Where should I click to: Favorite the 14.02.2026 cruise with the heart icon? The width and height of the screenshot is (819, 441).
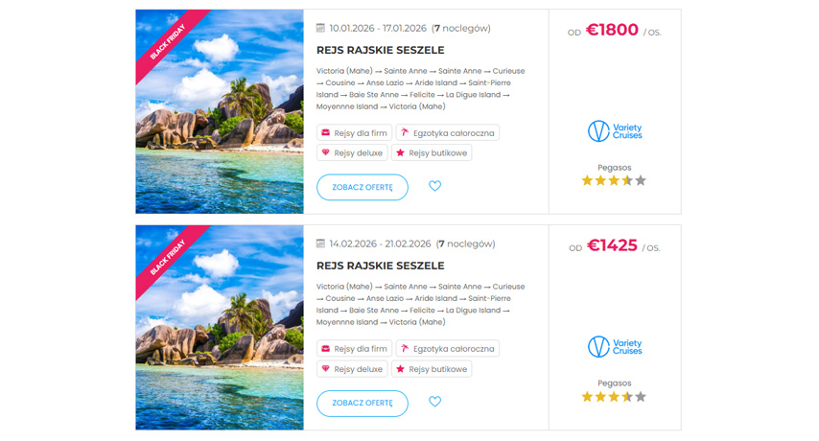(434, 402)
